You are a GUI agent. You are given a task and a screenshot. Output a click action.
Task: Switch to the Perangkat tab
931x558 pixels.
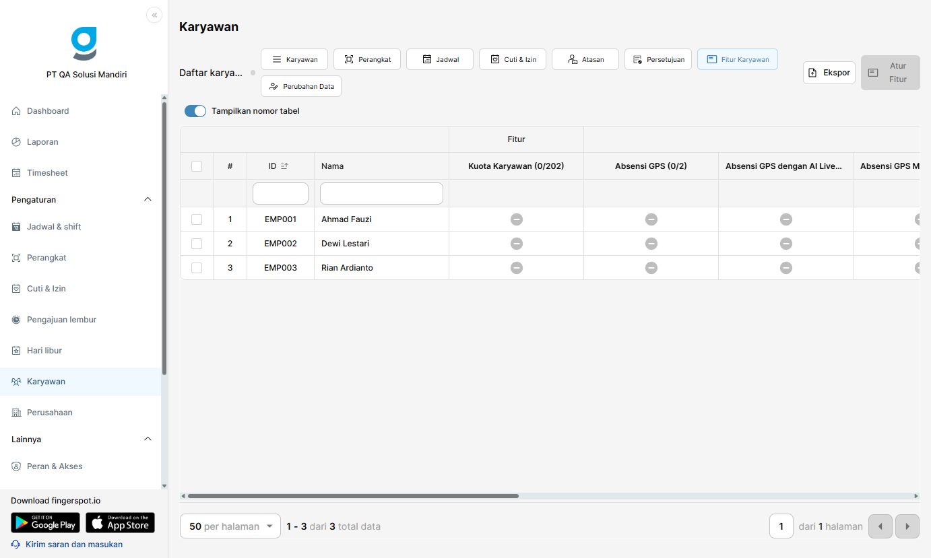pyautogui.click(x=367, y=59)
